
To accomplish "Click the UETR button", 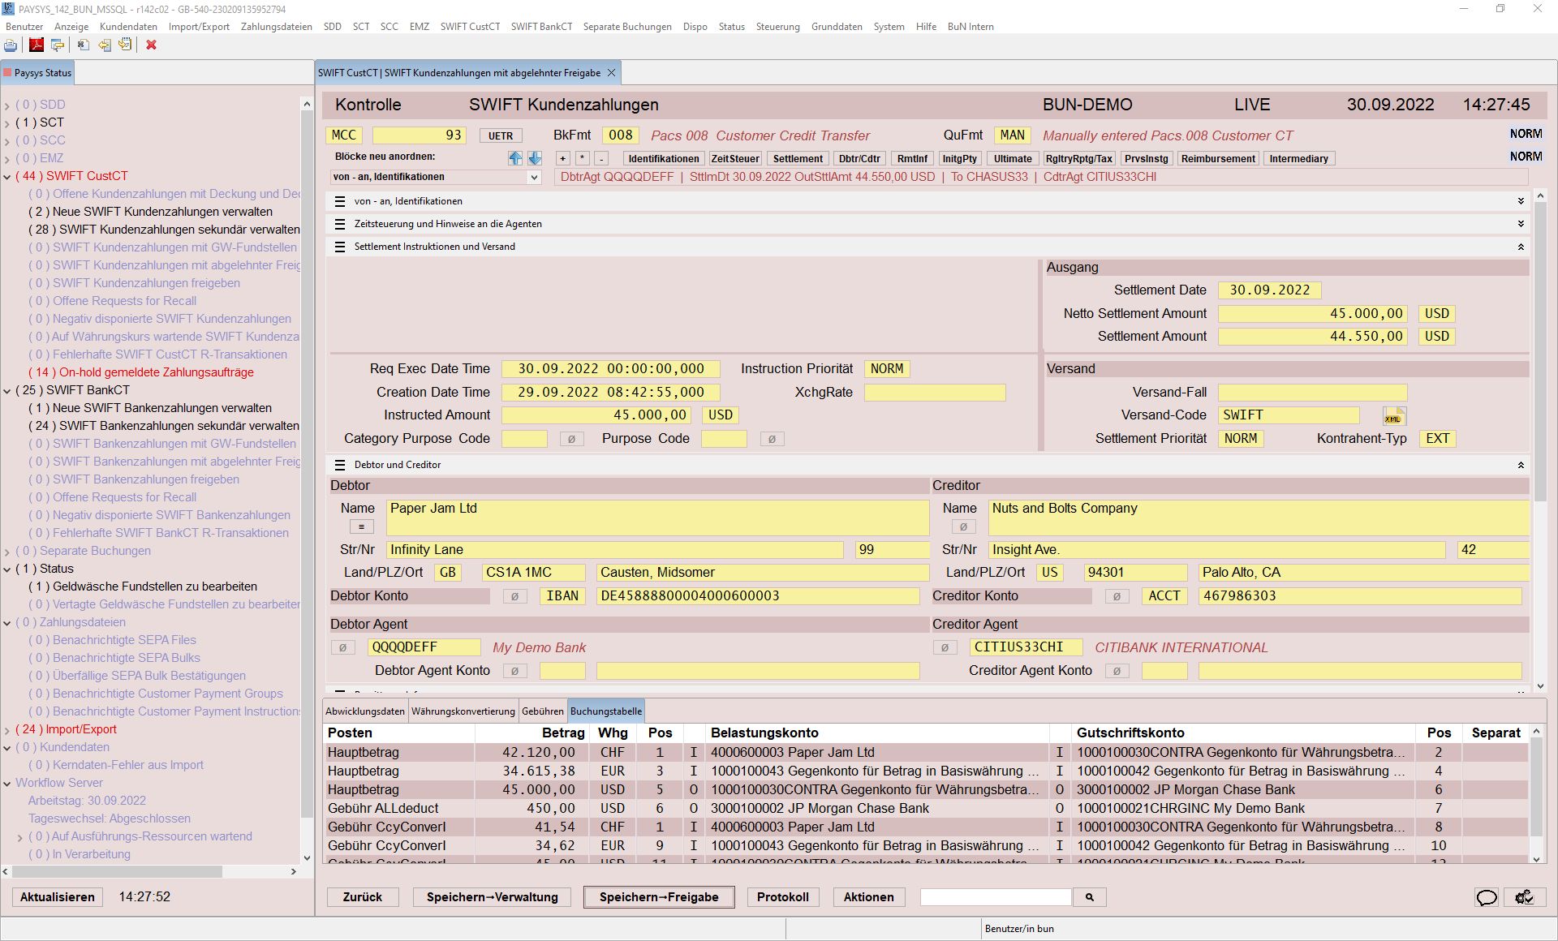I will tap(501, 136).
